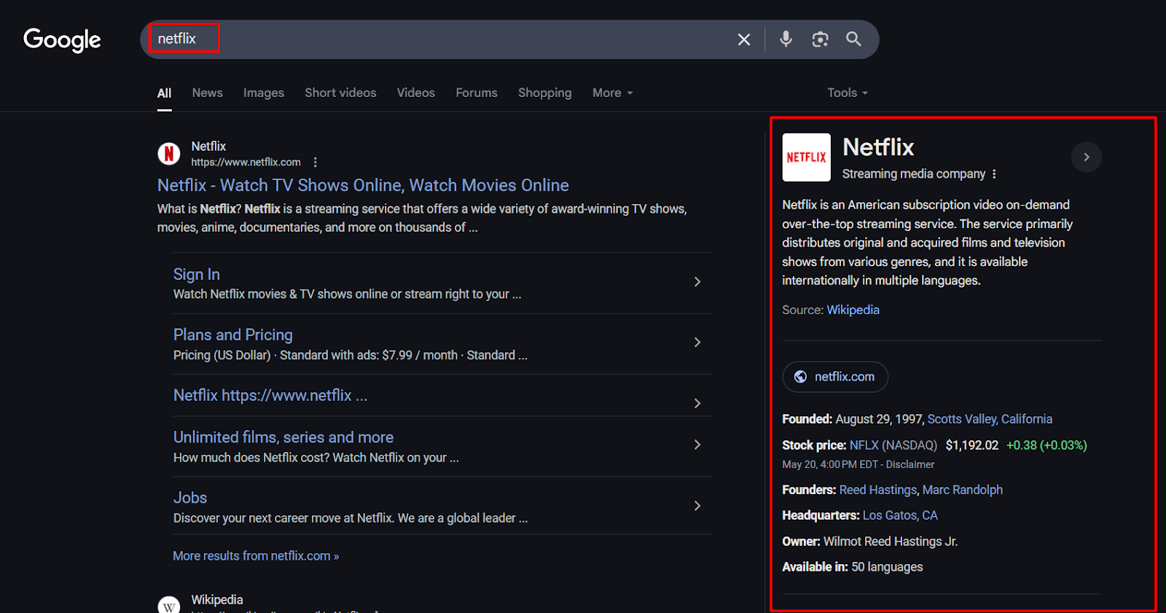
Task: Open the Short videos tab
Action: [340, 93]
